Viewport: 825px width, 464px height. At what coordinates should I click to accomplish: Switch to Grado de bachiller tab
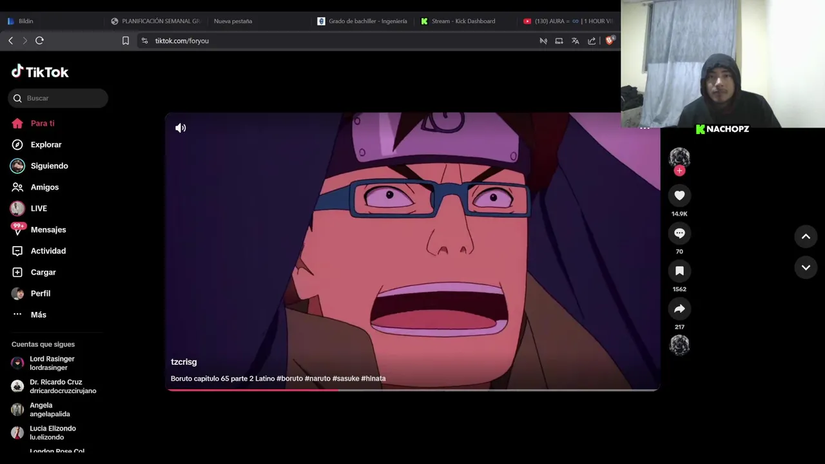click(363, 21)
